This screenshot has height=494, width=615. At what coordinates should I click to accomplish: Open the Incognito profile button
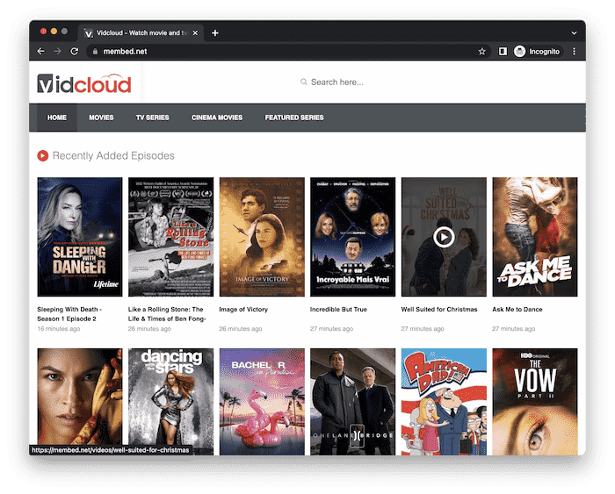tap(538, 51)
